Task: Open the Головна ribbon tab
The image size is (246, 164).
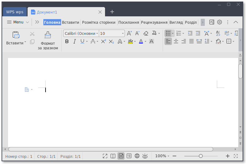Action: 52,22
